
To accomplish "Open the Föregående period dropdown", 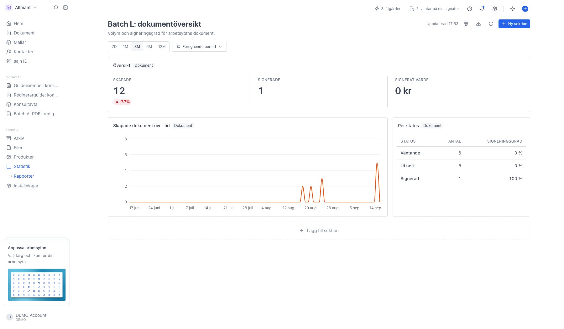I will pos(199,47).
